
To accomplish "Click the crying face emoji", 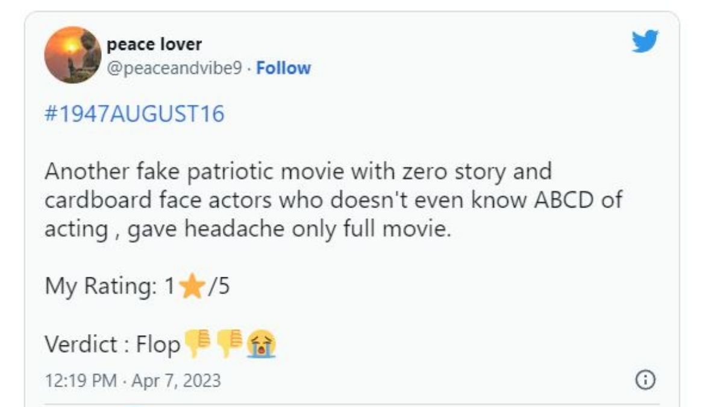I will tap(261, 345).
